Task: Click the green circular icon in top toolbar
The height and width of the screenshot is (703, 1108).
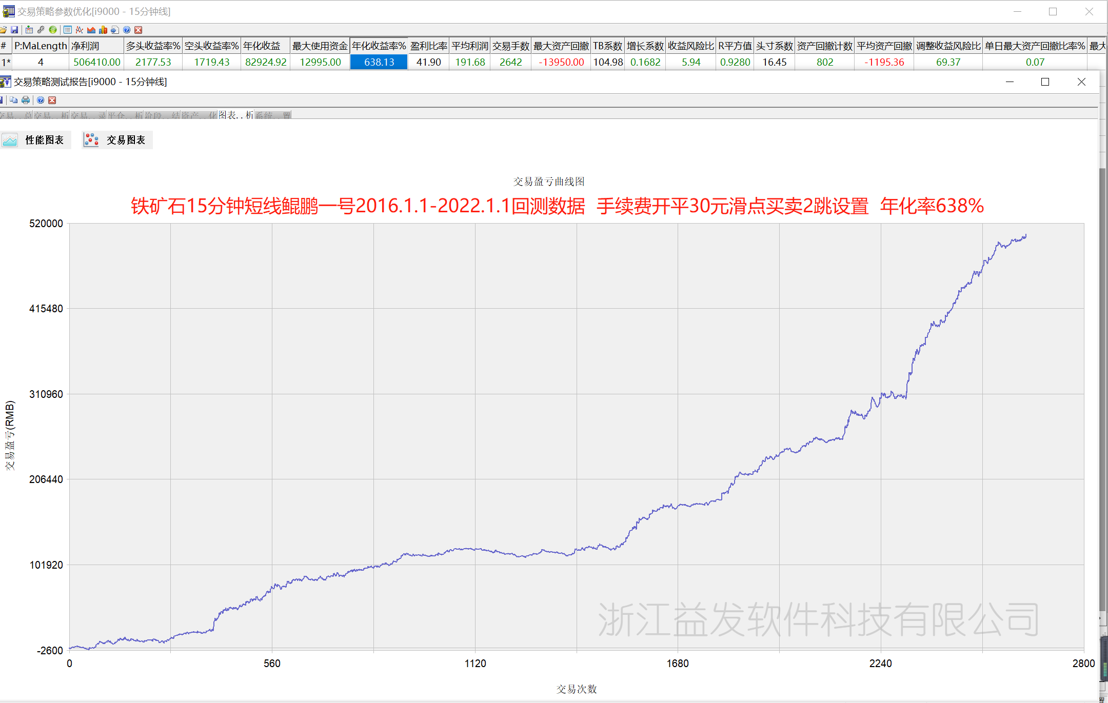Action: point(52,30)
